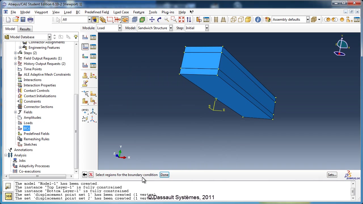Toggle shaded render style
This screenshot has height=204, width=363.
click(248, 20)
